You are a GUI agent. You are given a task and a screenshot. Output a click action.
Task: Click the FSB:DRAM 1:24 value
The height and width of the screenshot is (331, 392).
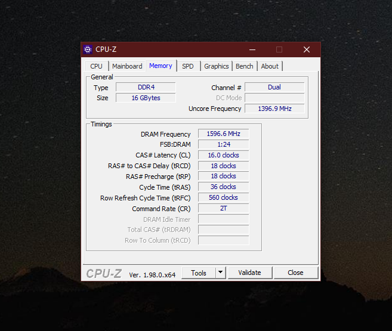click(224, 144)
